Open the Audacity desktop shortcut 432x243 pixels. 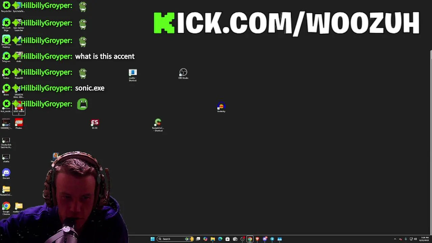(221, 108)
